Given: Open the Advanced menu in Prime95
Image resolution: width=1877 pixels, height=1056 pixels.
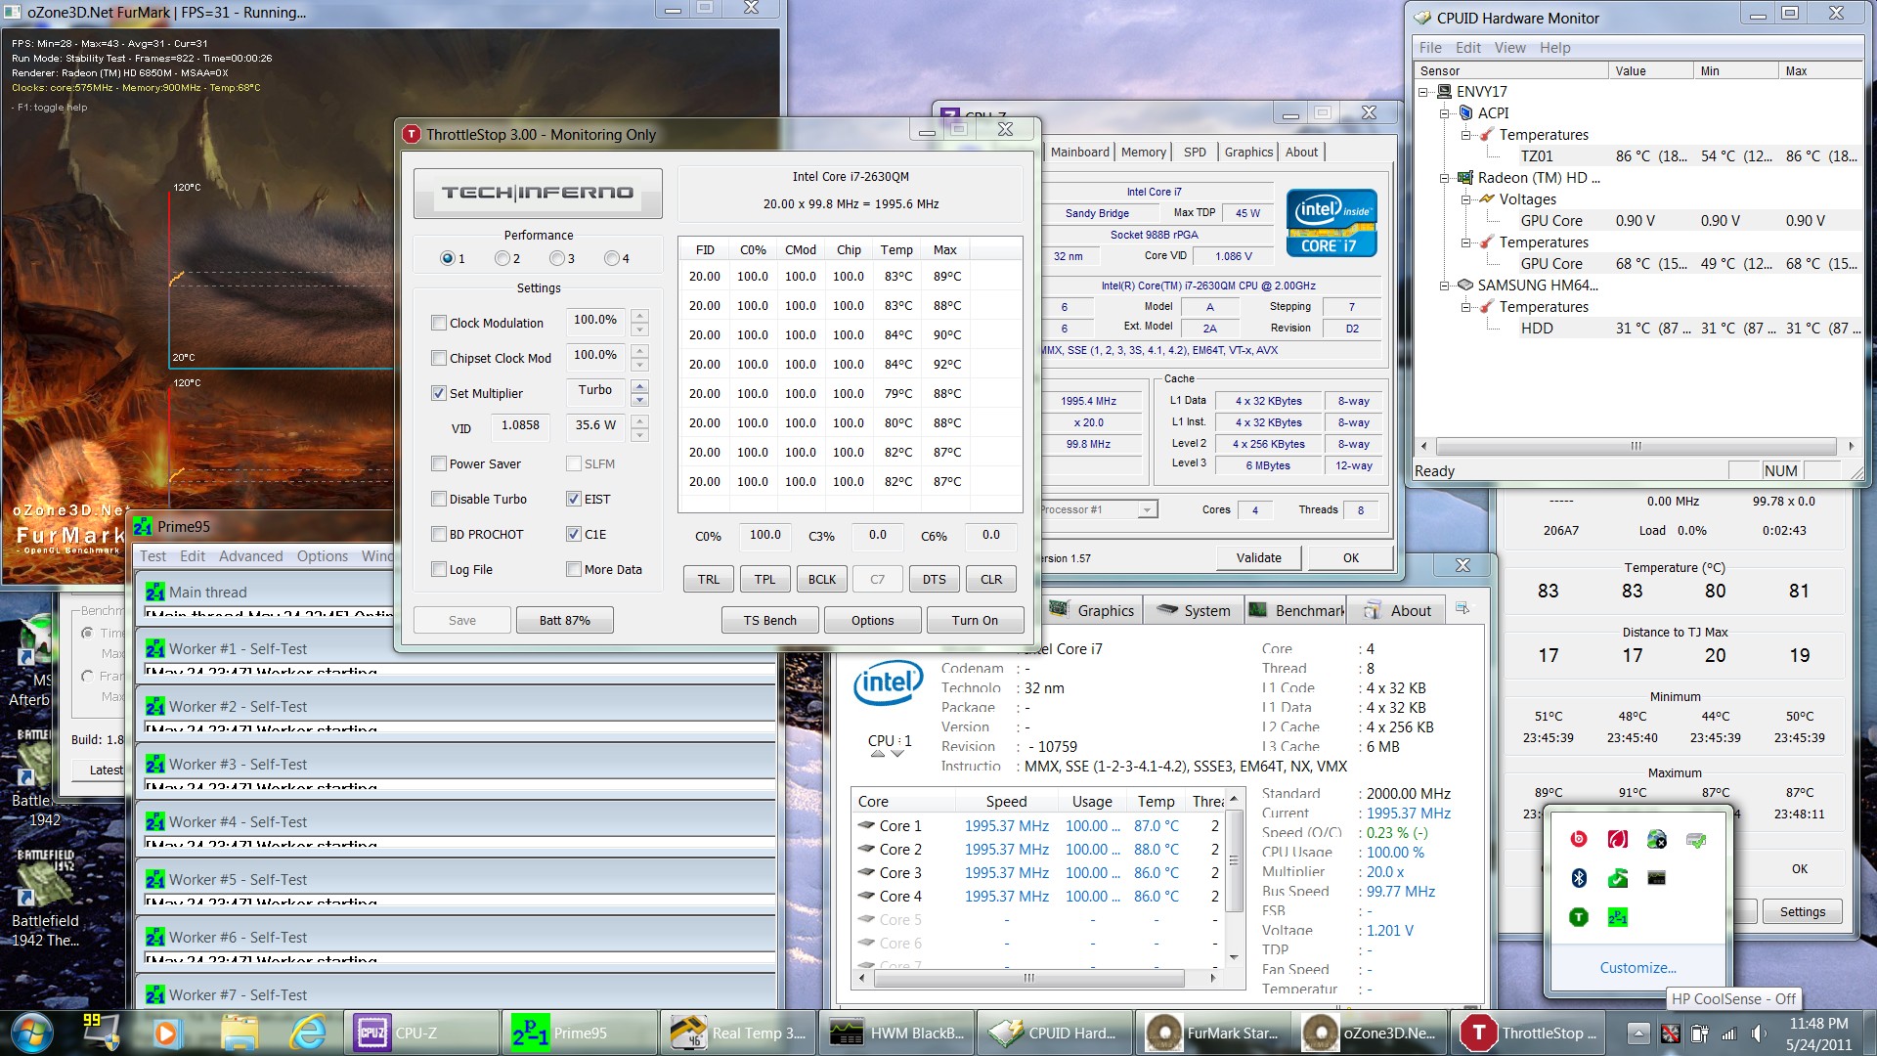Looking at the screenshot, I should (x=250, y=556).
